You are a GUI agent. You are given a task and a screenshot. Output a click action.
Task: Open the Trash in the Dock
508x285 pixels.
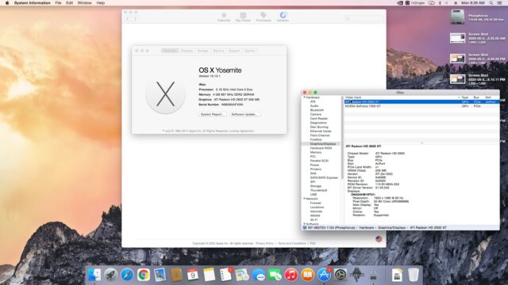tap(413, 275)
